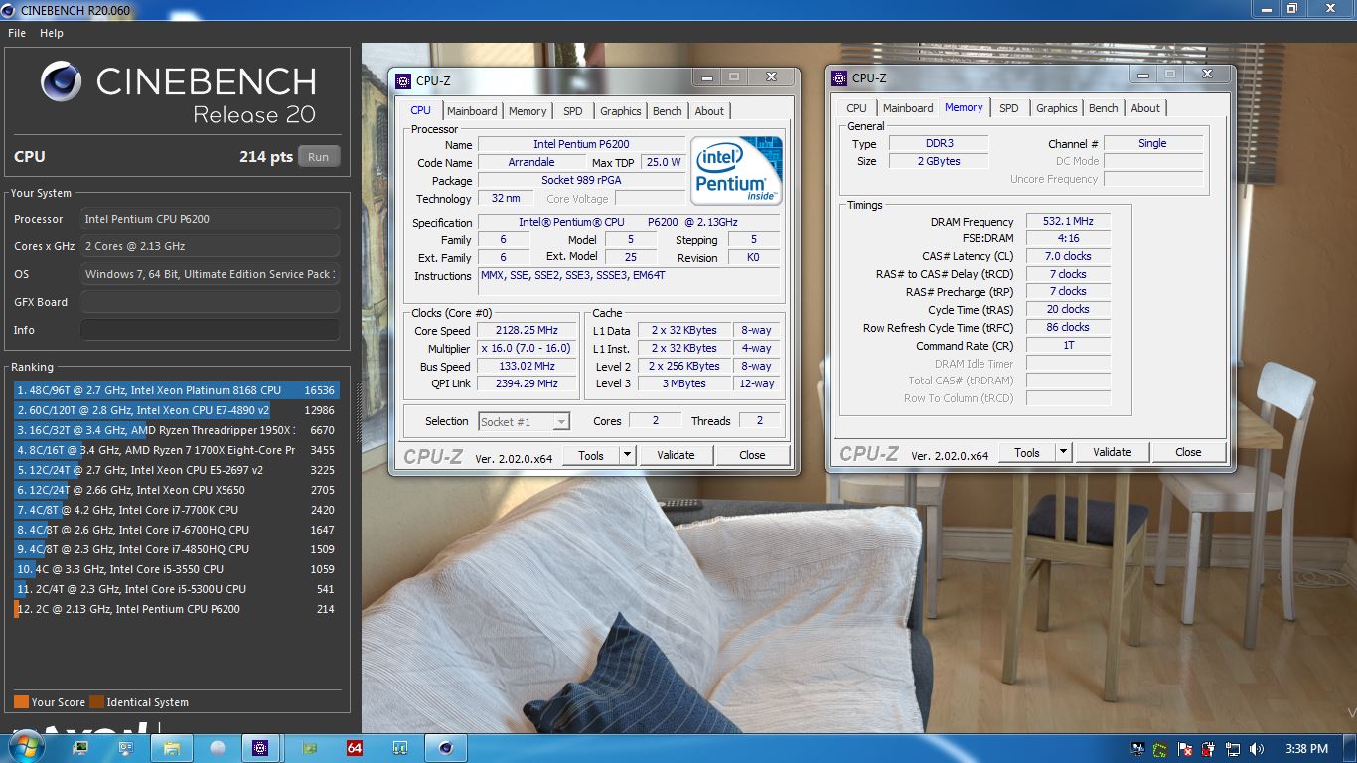
Task: Click the DRAM Frequency 532.1 MHz value
Action: (1068, 222)
